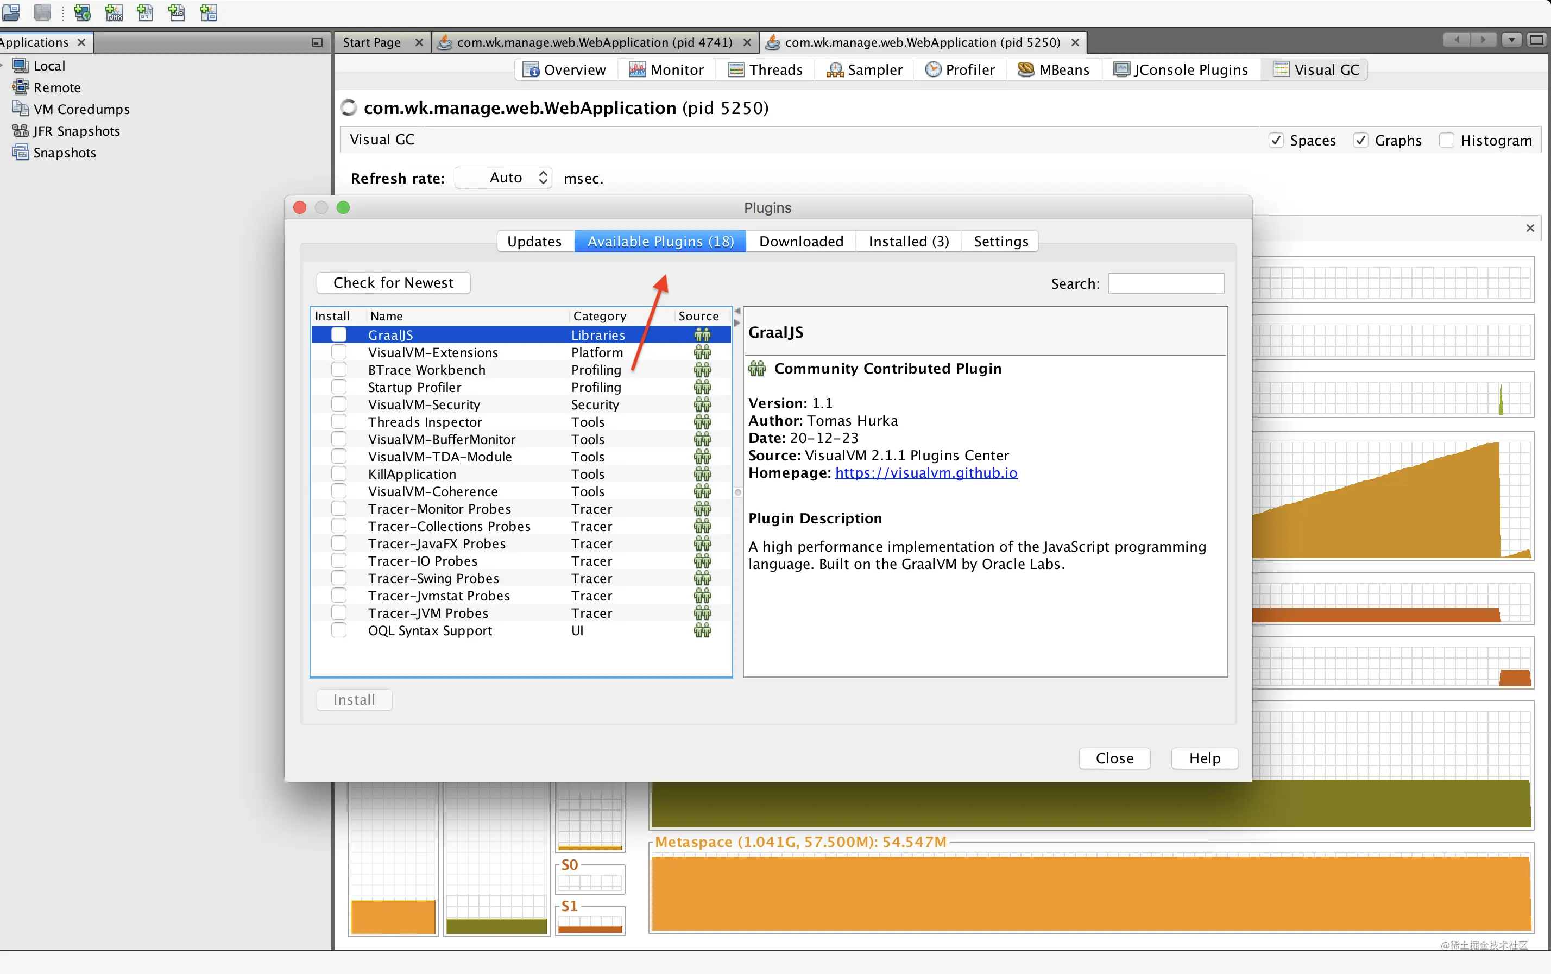Show the opened documents list dropdown arrow
The height and width of the screenshot is (974, 1551).
pyautogui.click(x=1511, y=40)
